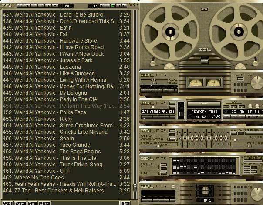Click the eject button on the reel deck
This screenshot has height=205, width=263.
click(x=205, y=62)
